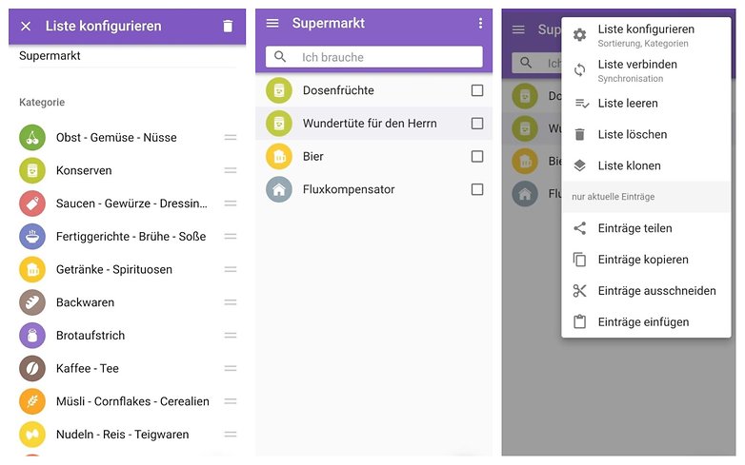This screenshot has height=465, width=745.
Task: Mark Fluxkompensator as done via checkbox
Action: point(477,189)
